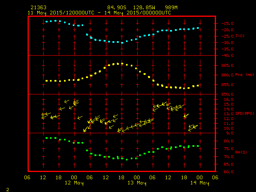Click the T(C) temperature axis label
This screenshot has height=192, width=256.
tap(240, 36)
